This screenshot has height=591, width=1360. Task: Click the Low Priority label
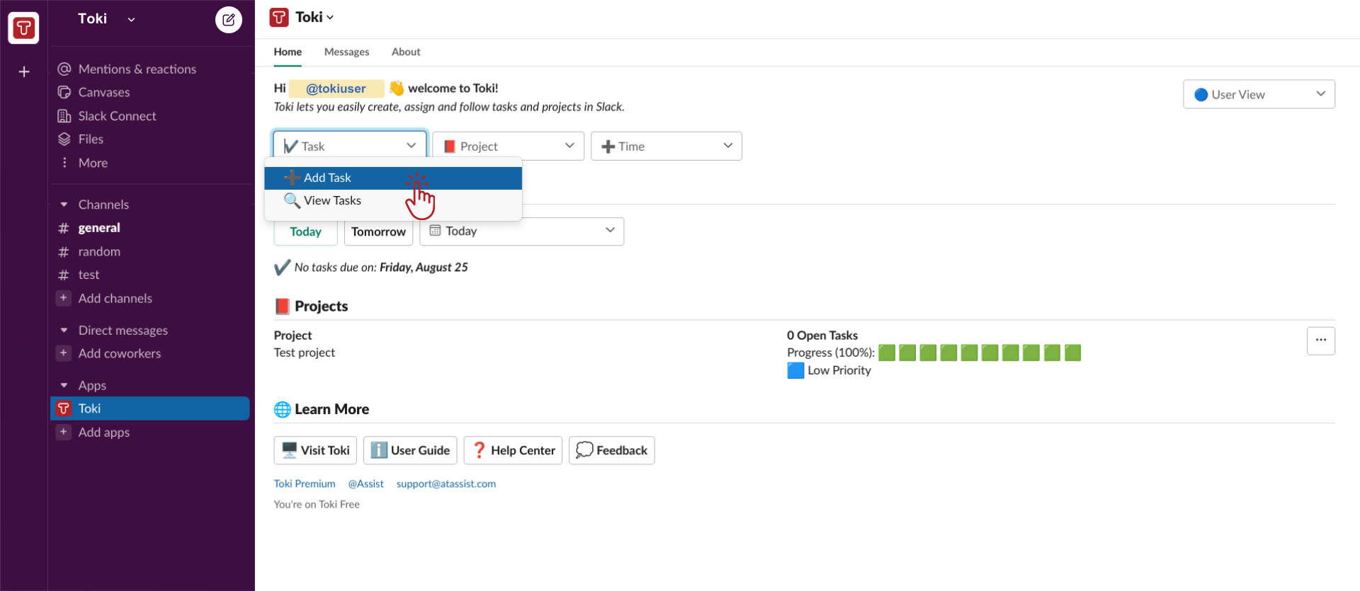(x=839, y=370)
